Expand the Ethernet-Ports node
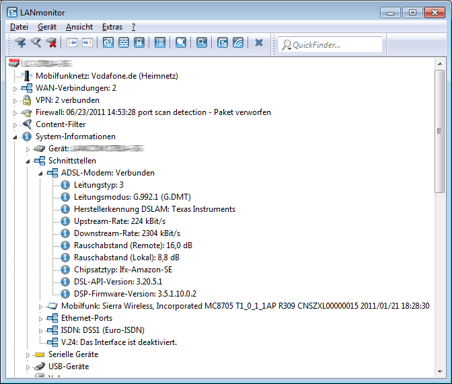 [x=40, y=318]
